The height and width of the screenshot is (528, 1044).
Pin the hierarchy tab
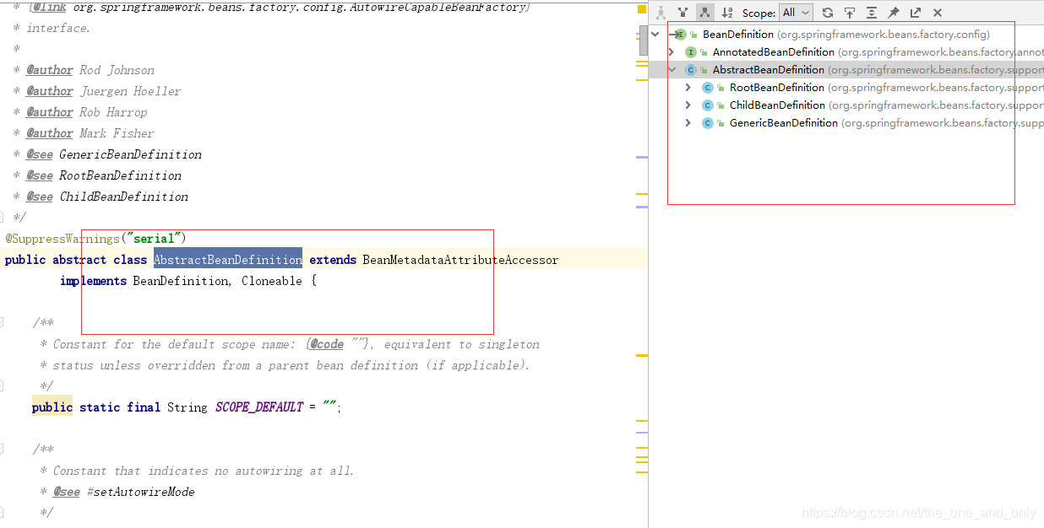click(x=894, y=13)
